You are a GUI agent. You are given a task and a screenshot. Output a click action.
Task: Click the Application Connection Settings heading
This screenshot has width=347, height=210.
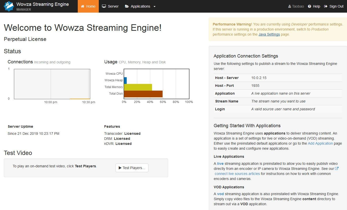pyautogui.click(x=246, y=56)
